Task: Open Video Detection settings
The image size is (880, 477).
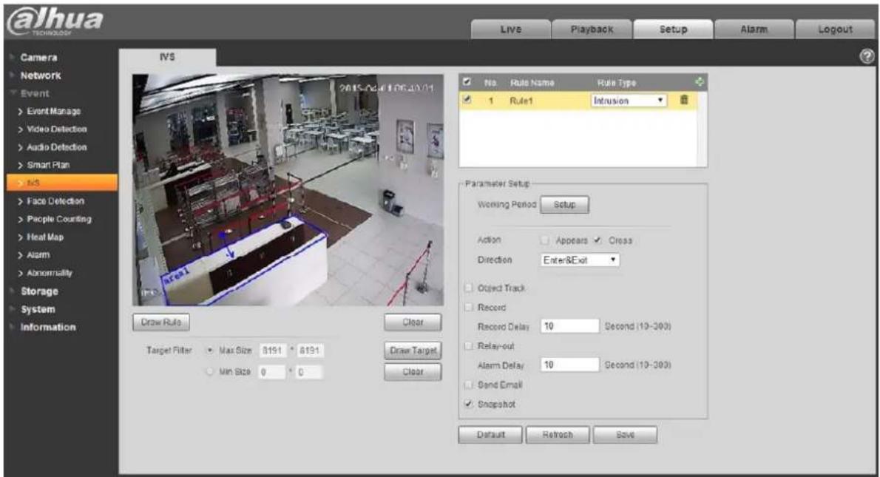Action: (57, 129)
